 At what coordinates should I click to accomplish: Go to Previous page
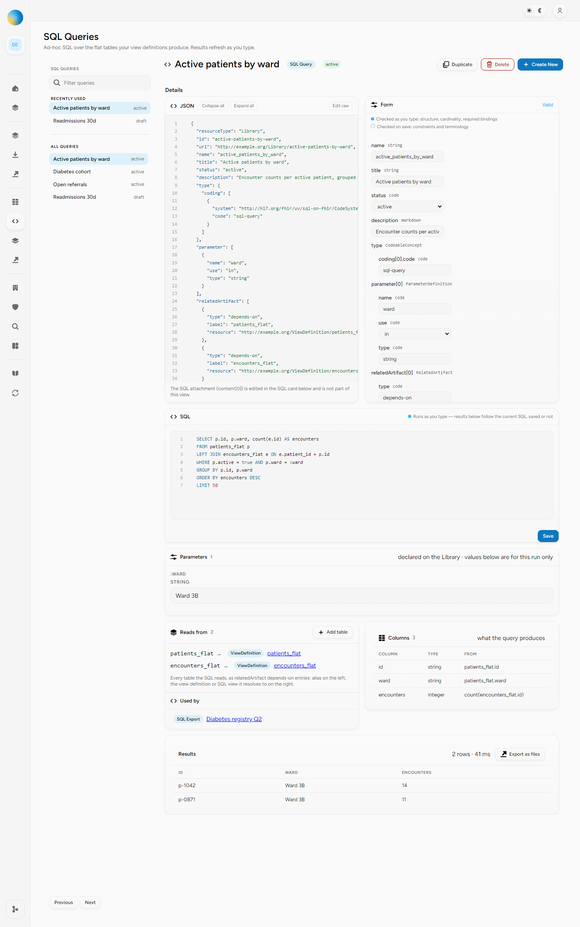pos(64,902)
